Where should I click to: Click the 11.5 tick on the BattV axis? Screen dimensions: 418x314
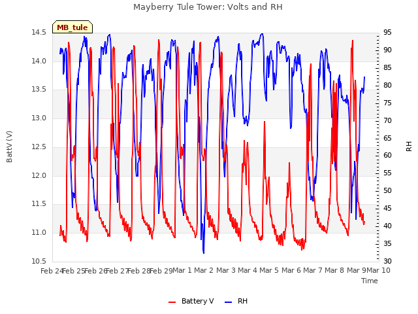39,204
